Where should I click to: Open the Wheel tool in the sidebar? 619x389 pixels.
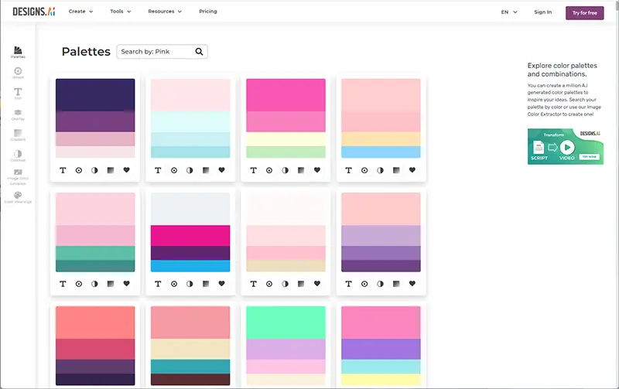tap(18, 72)
